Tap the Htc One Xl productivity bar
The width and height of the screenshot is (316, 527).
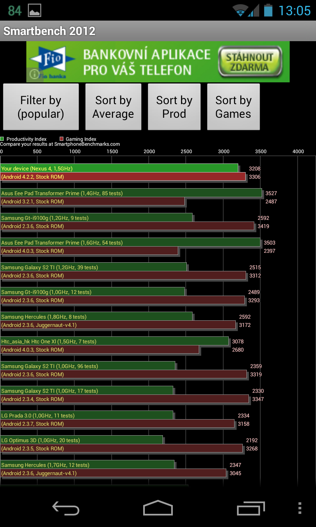click(114, 341)
